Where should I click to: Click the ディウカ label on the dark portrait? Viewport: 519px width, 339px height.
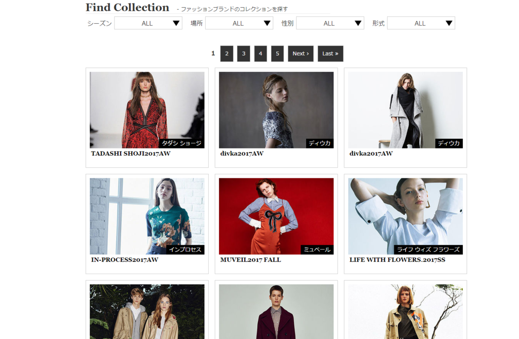(x=320, y=143)
